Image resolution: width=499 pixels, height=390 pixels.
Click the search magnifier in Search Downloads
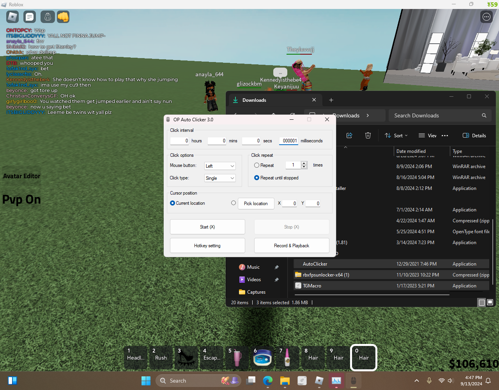pyautogui.click(x=484, y=115)
